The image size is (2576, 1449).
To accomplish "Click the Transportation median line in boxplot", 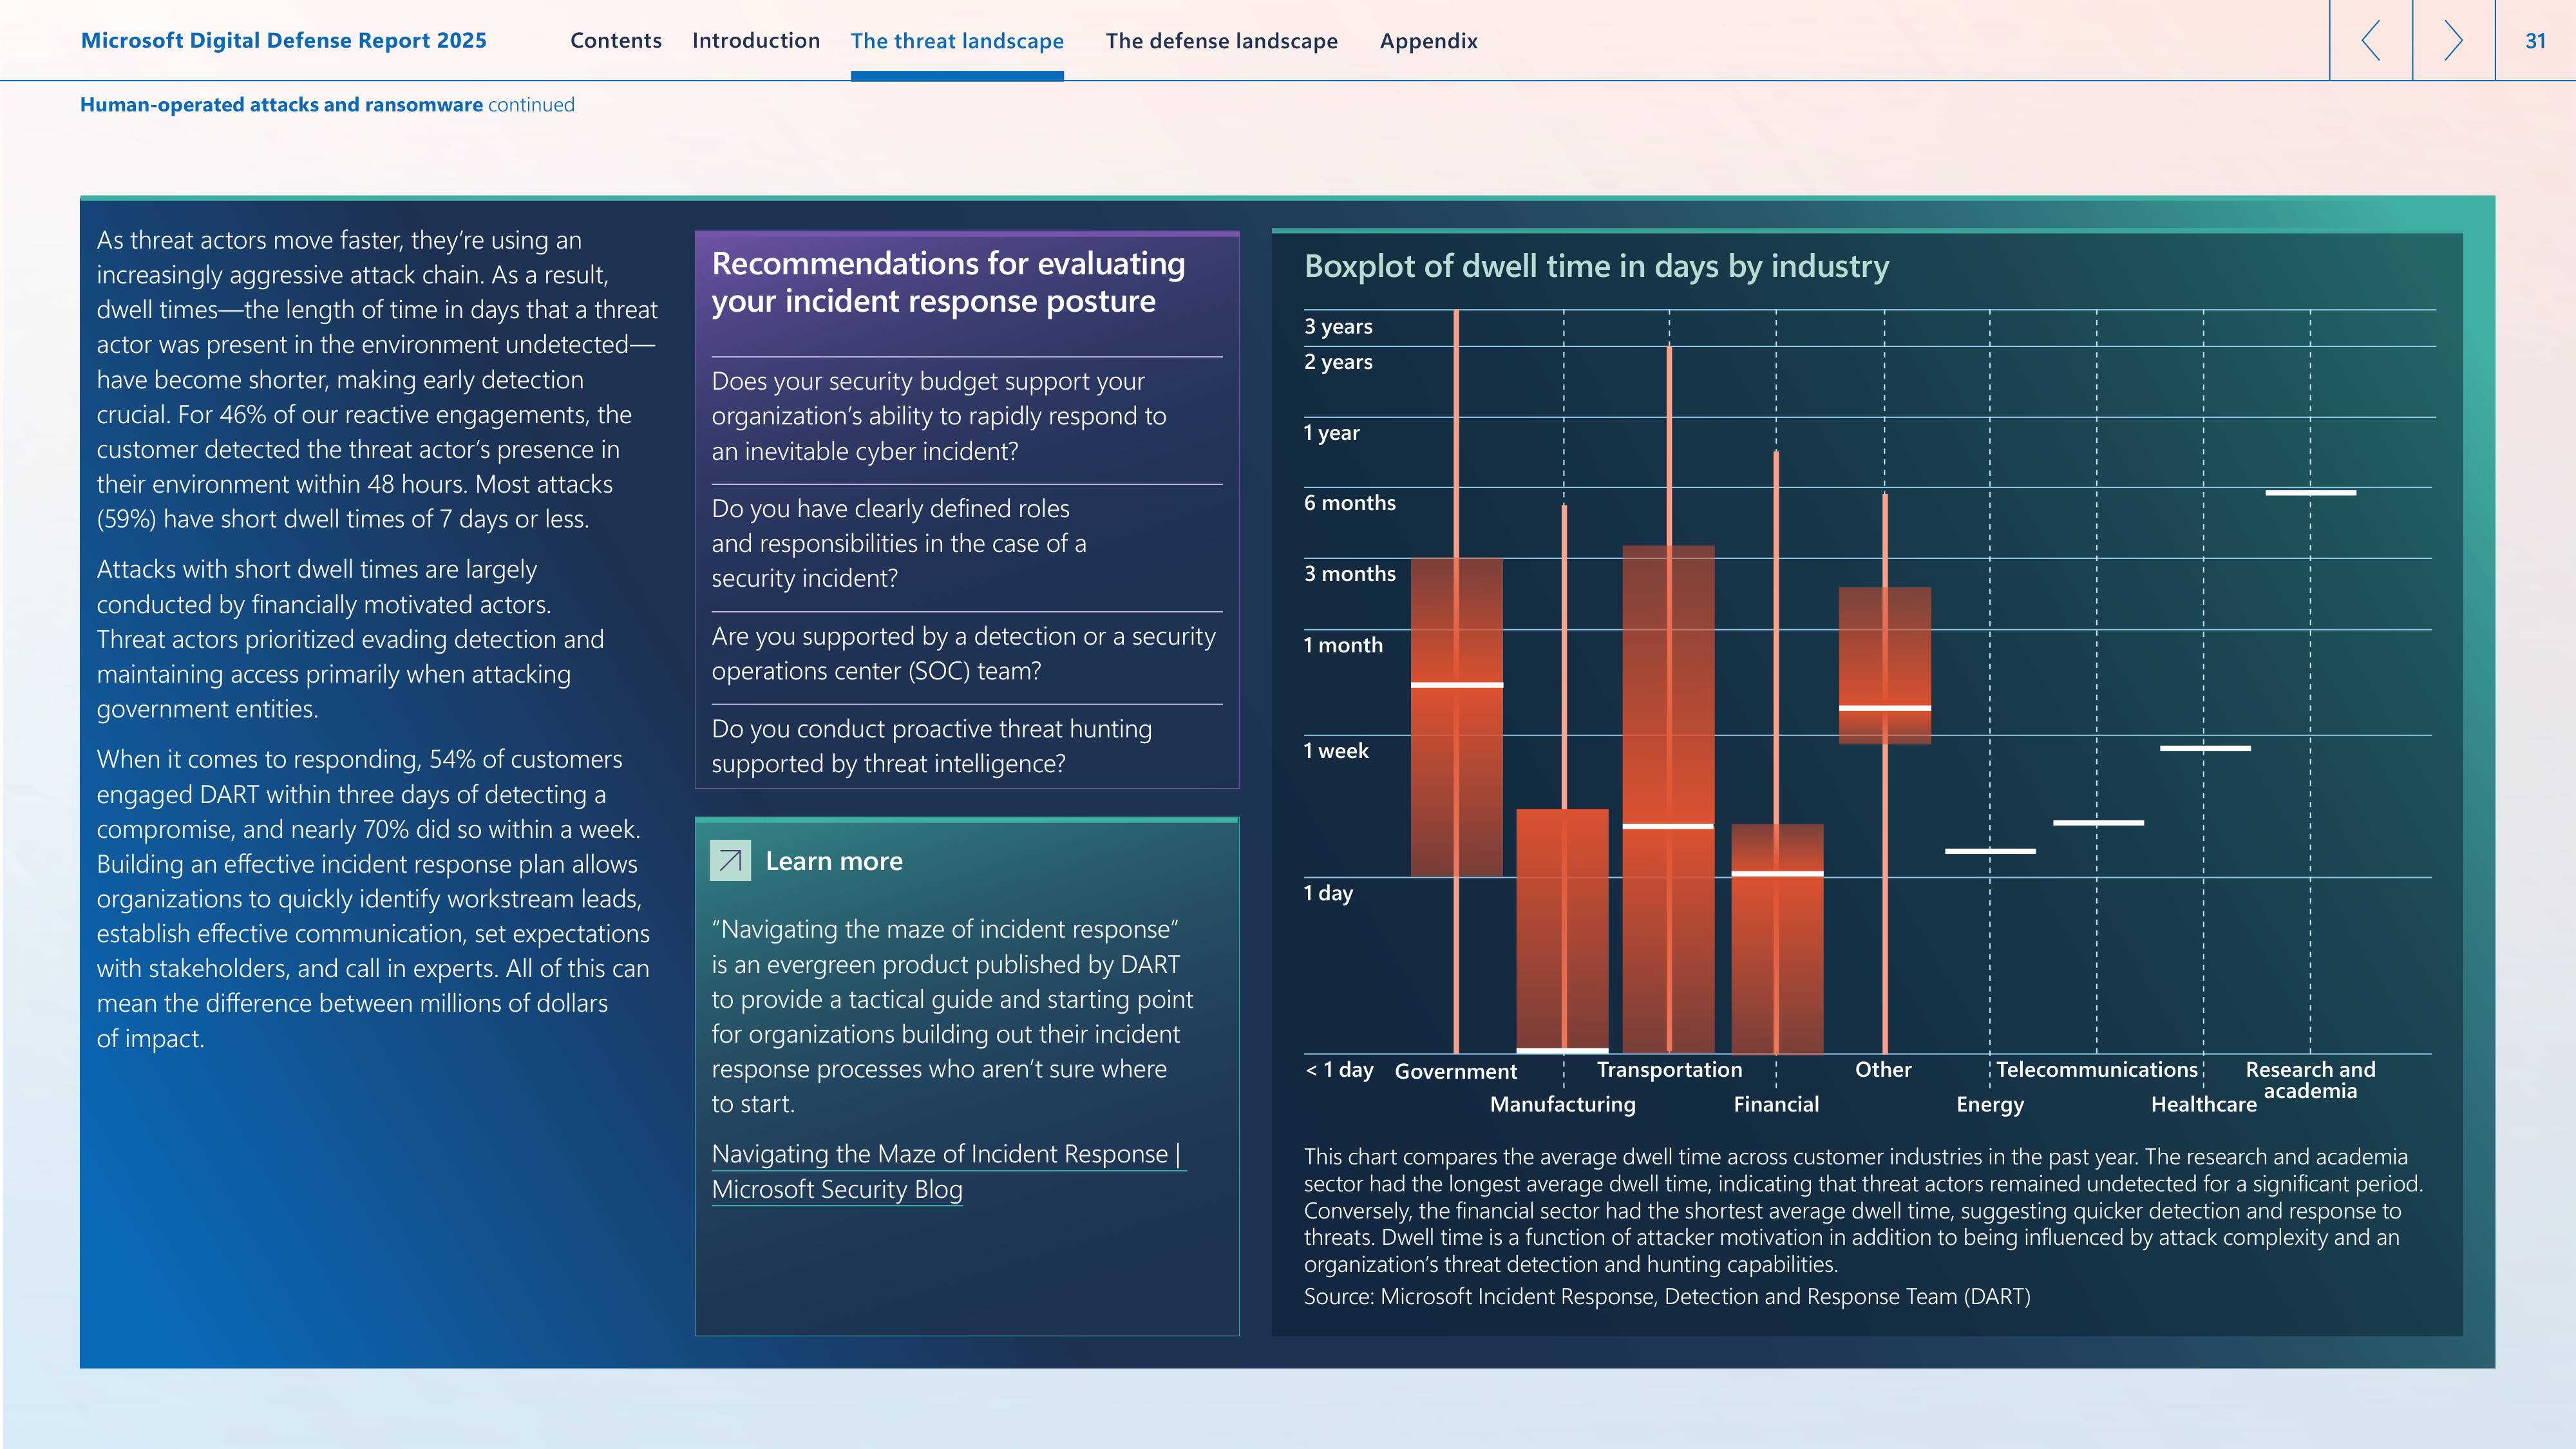I will point(1668,826).
